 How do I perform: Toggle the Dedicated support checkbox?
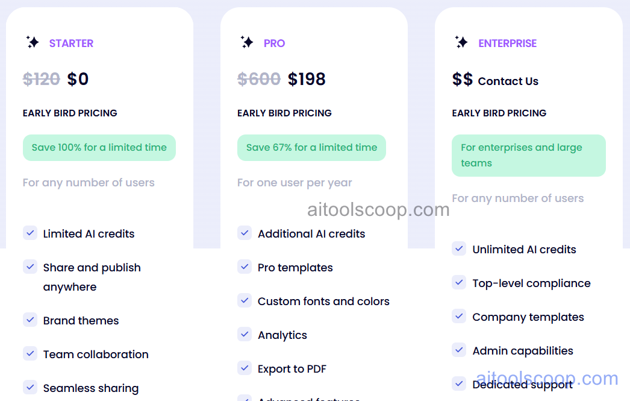(459, 384)
